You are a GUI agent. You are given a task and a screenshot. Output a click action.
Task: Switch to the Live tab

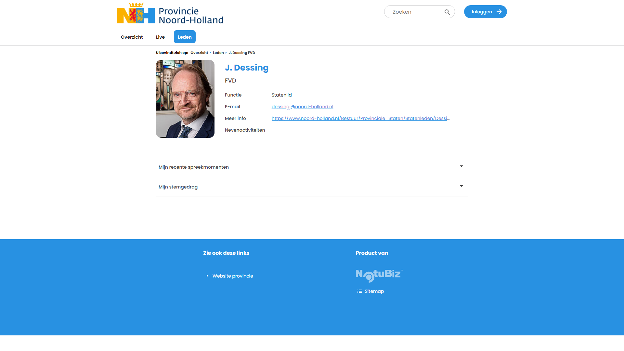point(160,37)
